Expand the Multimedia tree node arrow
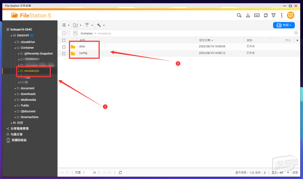 click(x=15, y=100)
